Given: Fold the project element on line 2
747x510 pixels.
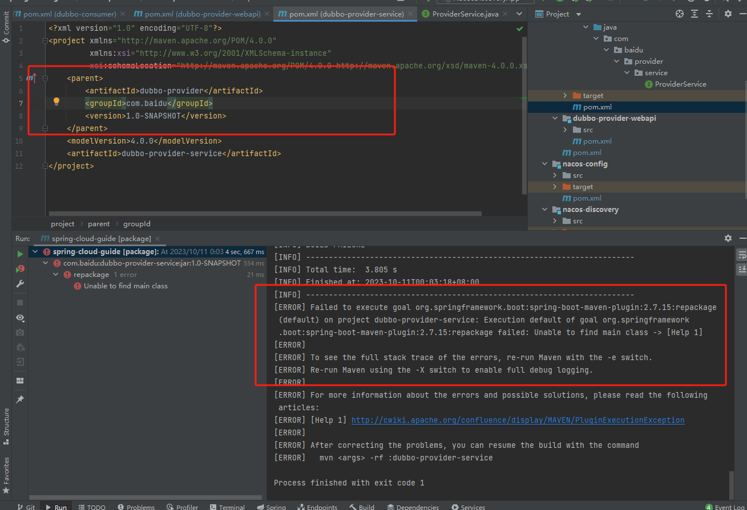Looking at the screenshot, I should (45, 40).
